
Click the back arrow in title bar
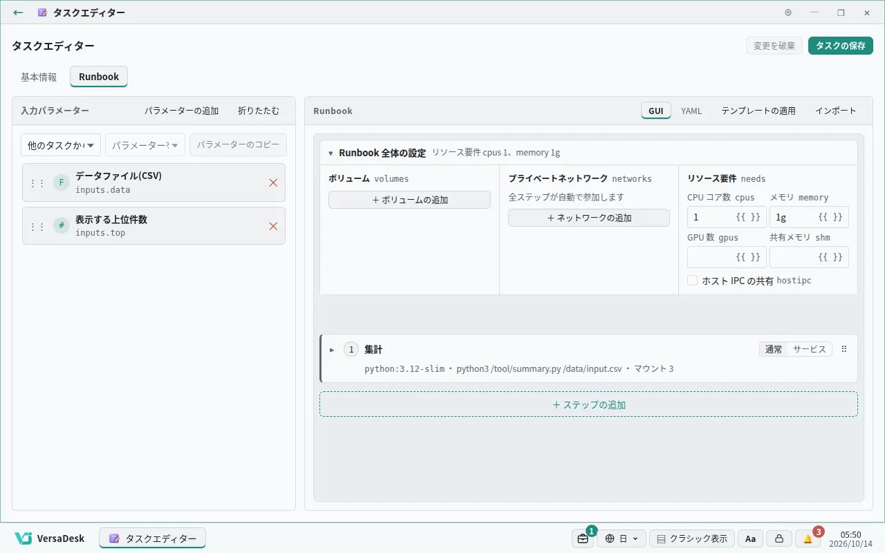(18, 12)
